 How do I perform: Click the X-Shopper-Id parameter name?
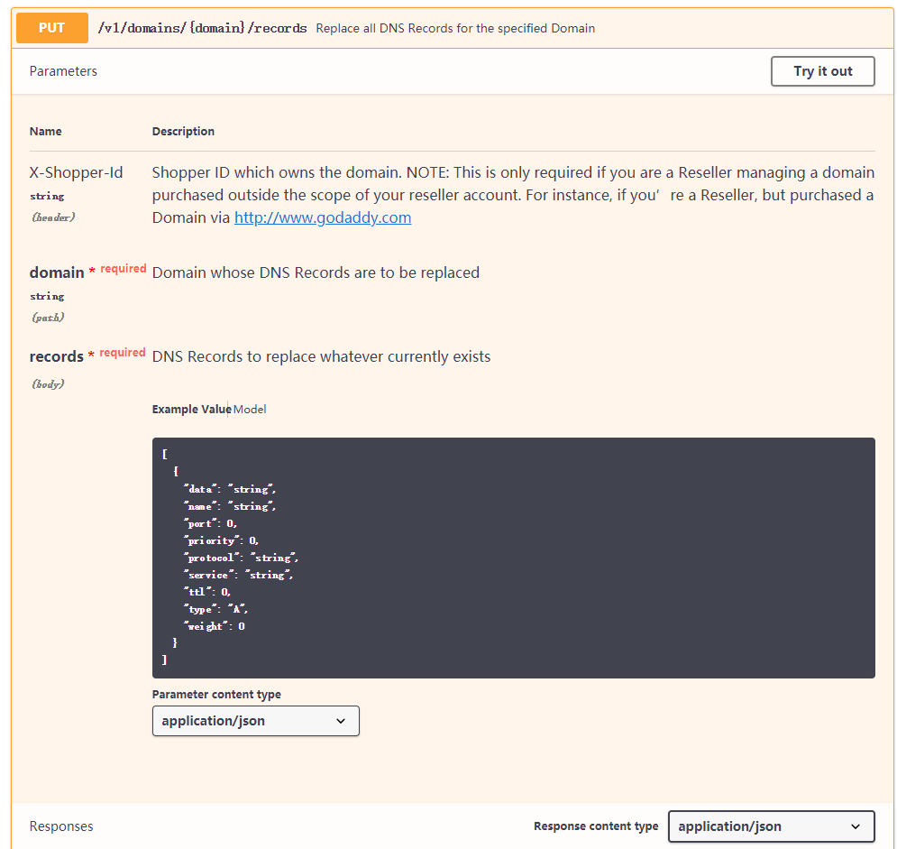click(76, 172)
